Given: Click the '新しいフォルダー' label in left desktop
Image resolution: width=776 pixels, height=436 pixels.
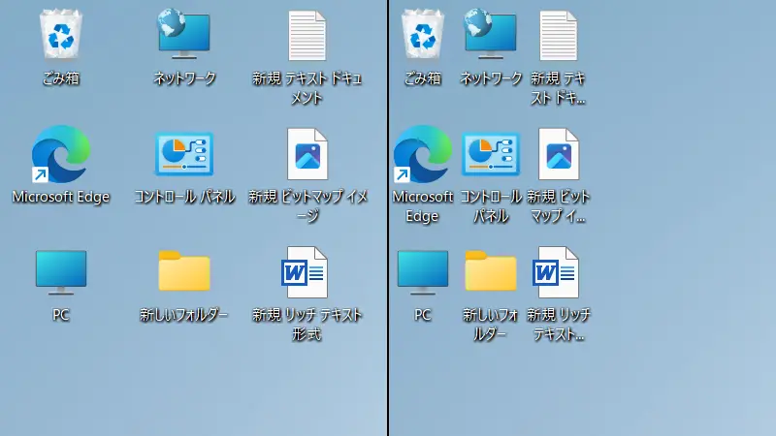Looking at the screenshot, I should point(184,315).
